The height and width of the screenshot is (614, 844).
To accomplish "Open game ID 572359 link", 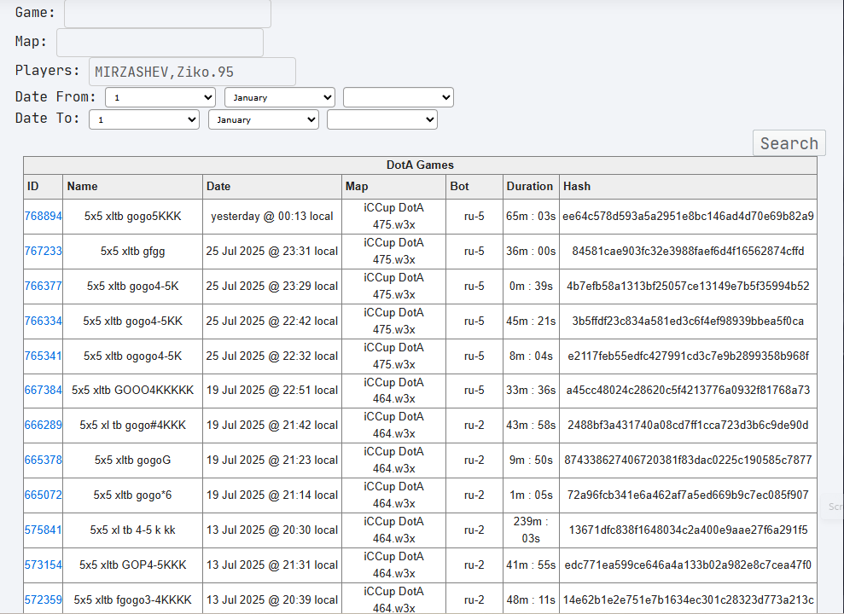I will point(43,600).
